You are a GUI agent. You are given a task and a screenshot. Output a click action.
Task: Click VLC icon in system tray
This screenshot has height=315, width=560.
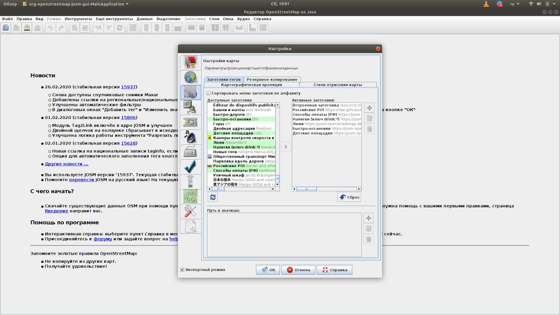tap(486, 4)
